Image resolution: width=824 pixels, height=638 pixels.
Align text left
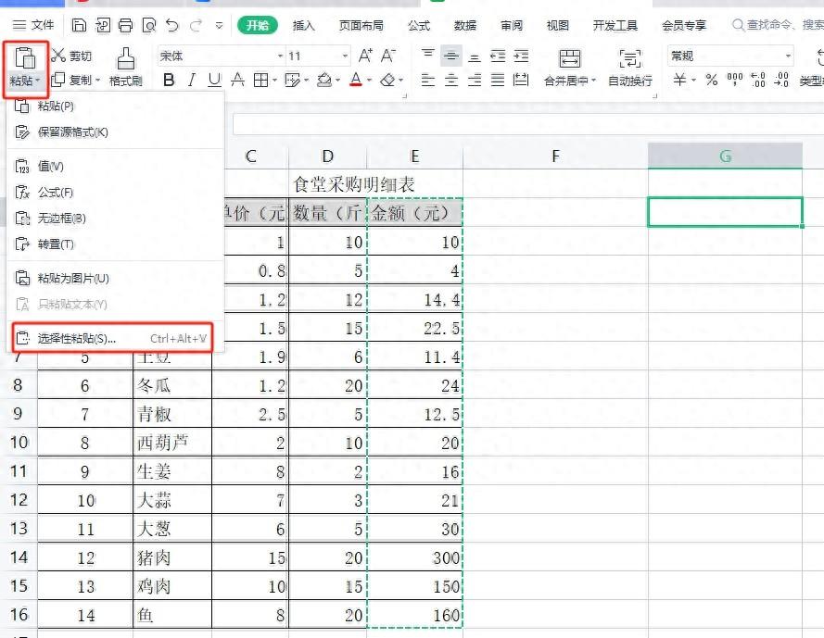tap(428, 80)
